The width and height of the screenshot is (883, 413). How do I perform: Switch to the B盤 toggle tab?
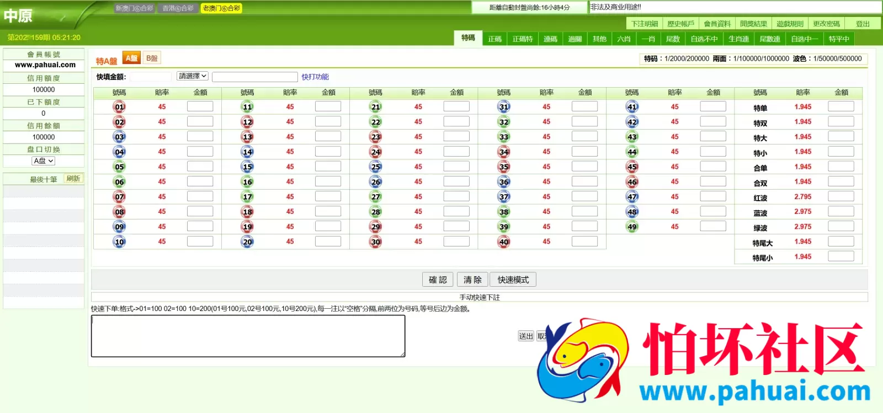pos(152,58)
